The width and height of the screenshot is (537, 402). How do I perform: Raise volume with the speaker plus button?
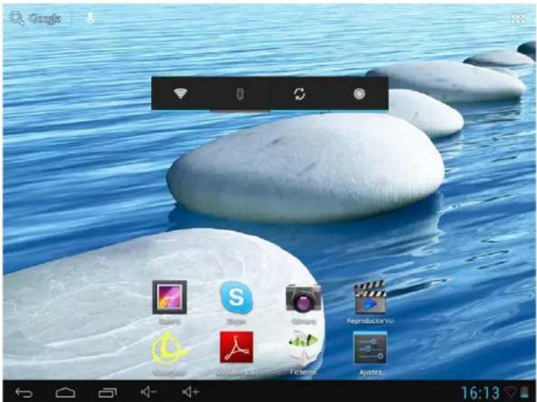[190, 392]
